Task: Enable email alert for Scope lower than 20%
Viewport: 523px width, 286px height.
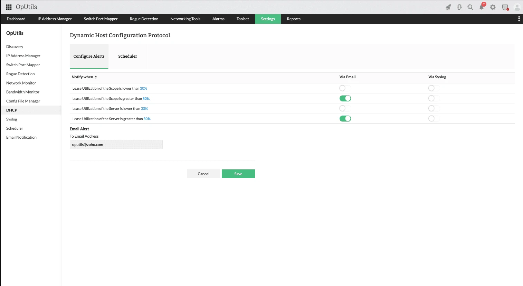Action: click(x=345, y=88)
